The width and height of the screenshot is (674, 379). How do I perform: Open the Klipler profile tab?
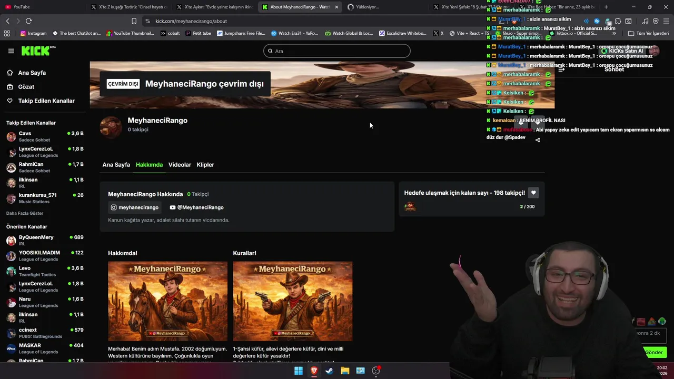pyautogui.click(x=205, y=165)
